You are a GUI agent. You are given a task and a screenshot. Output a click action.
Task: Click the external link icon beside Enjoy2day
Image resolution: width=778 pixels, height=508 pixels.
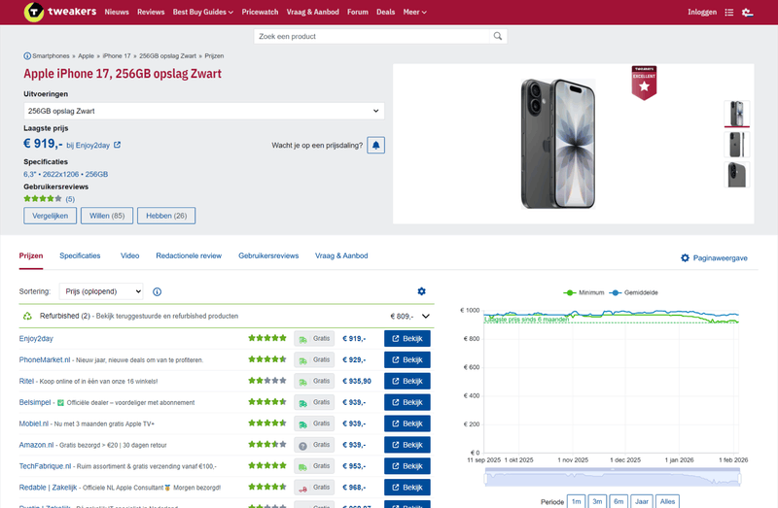tap(117, 145)
